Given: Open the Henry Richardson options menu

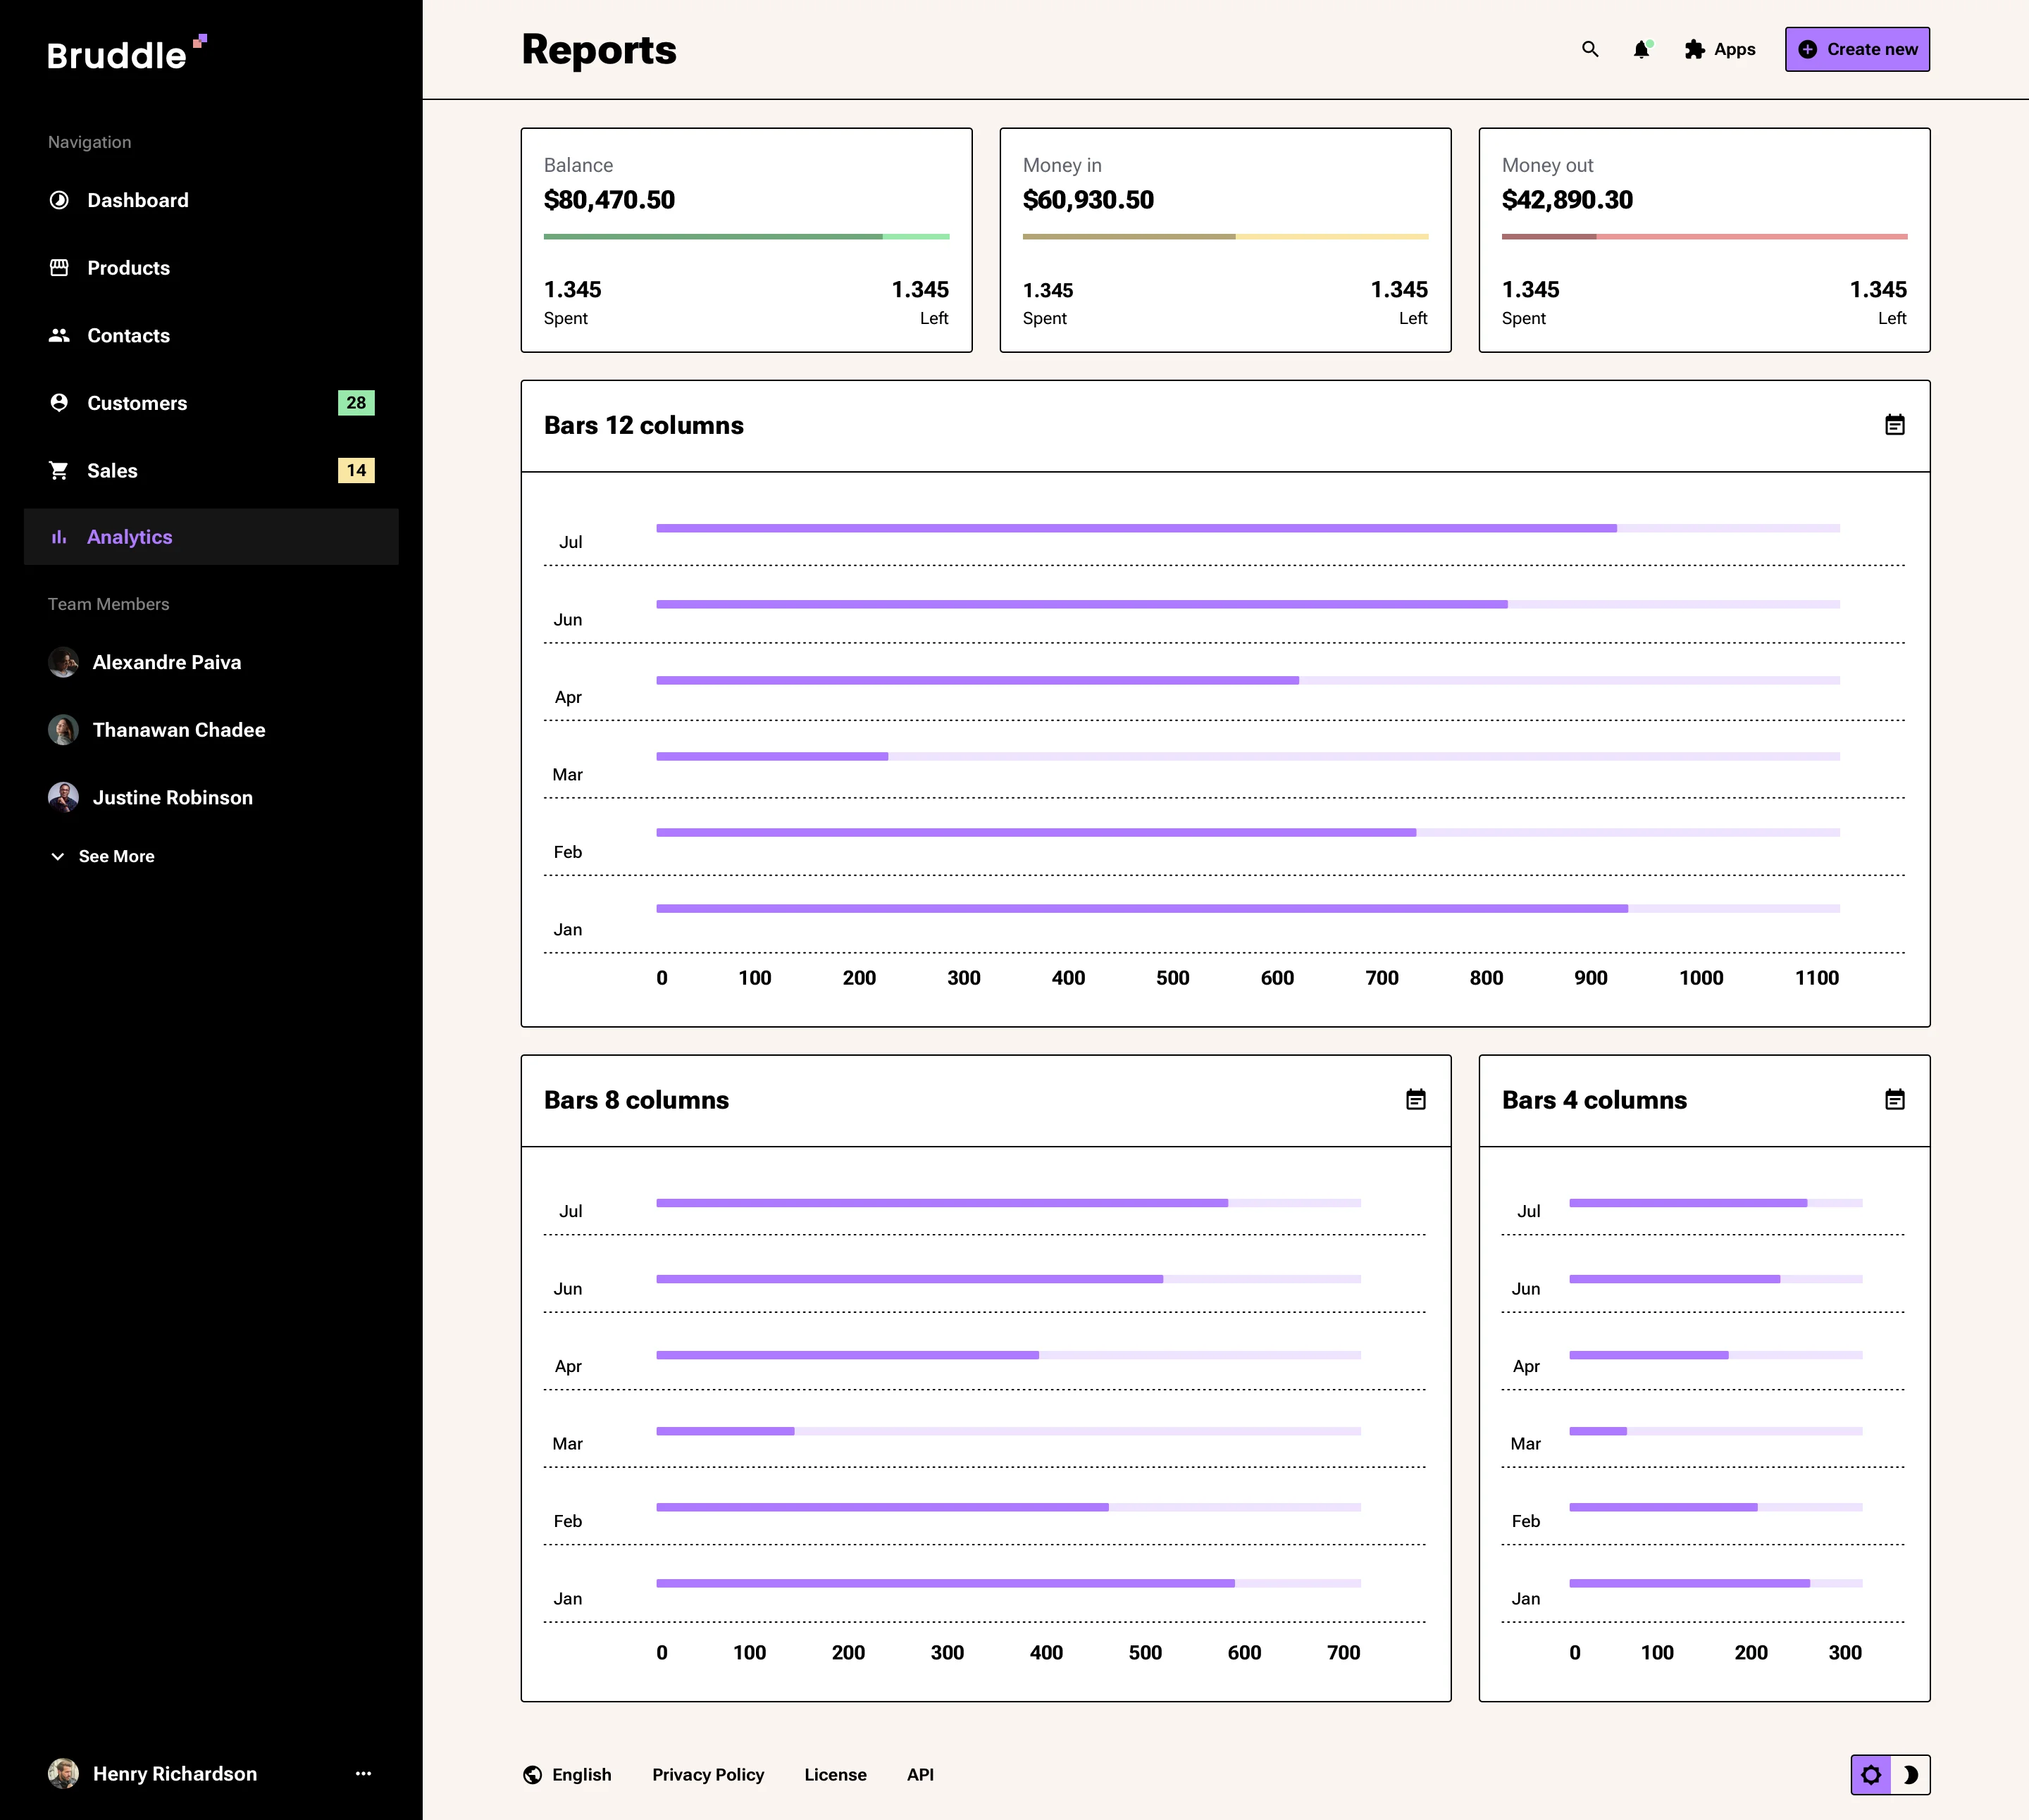Looking at the screenshot, I should click(x=363, y=1773).
